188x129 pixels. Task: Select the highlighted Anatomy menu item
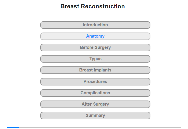tap(95, 36)
